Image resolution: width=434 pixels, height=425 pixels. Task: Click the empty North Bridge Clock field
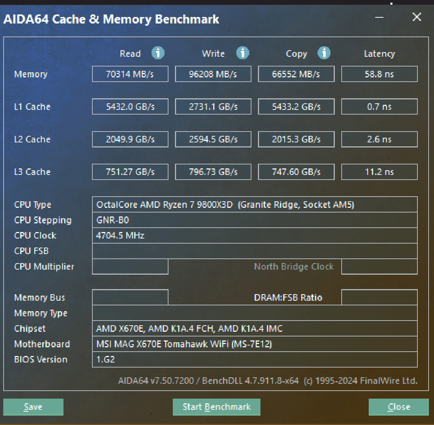[379, 267]
